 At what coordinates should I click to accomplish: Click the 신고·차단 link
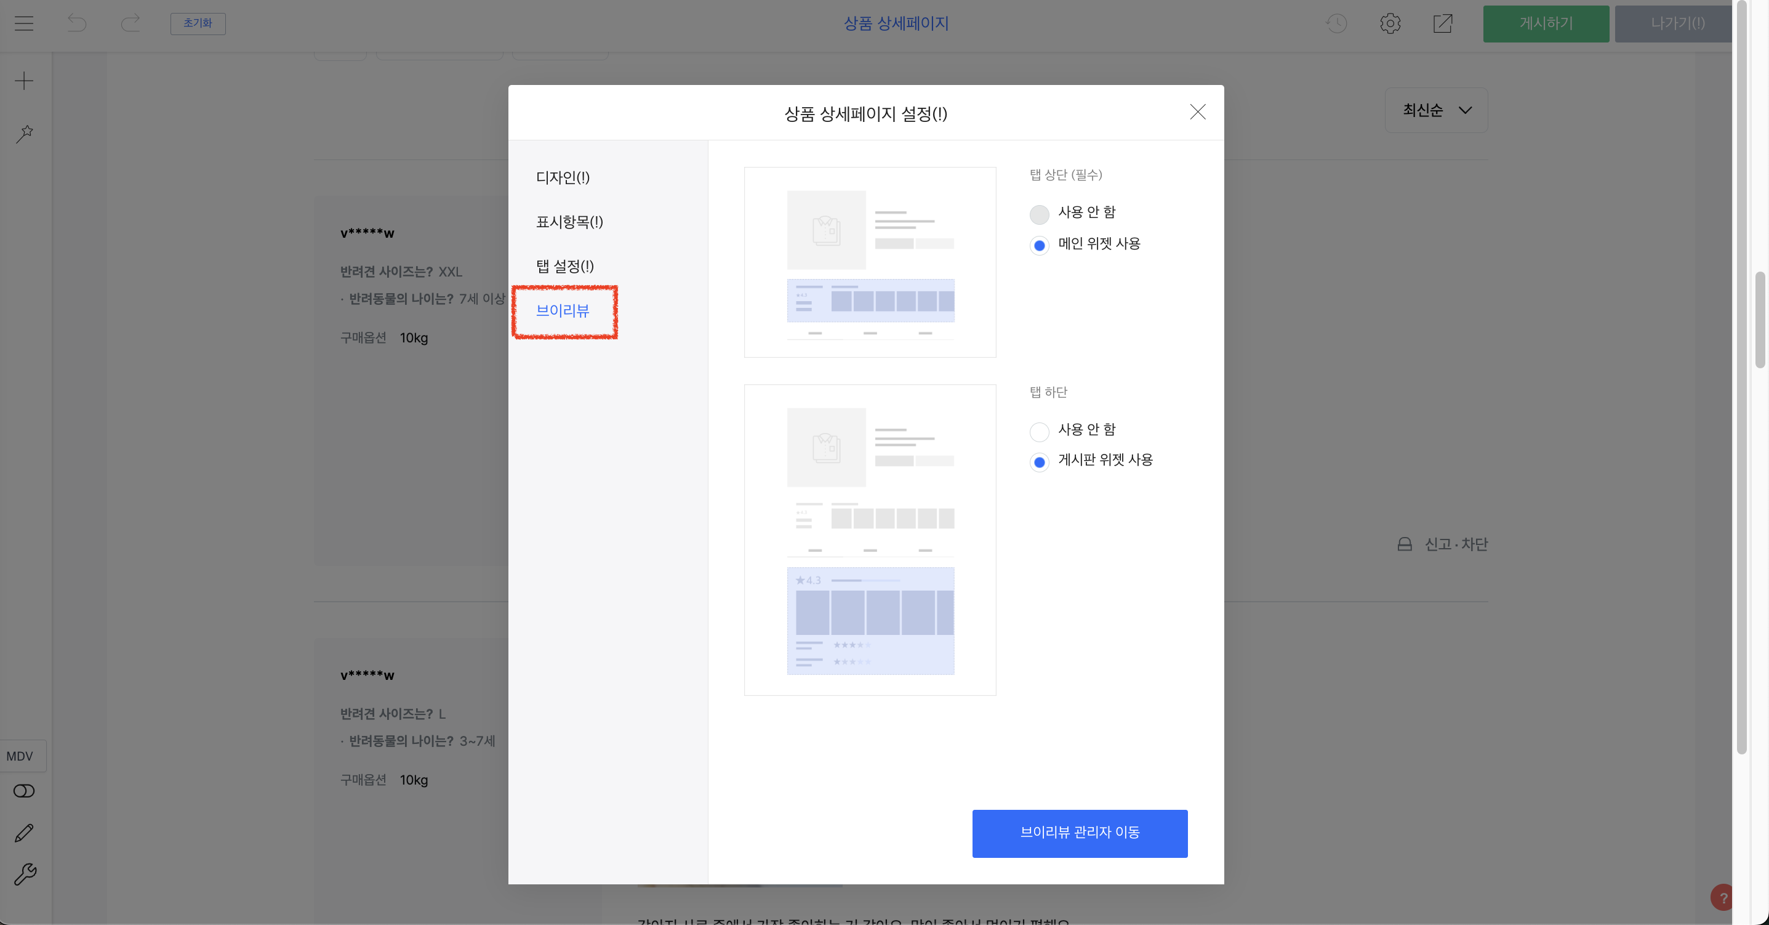click(x=1456, y=544)
